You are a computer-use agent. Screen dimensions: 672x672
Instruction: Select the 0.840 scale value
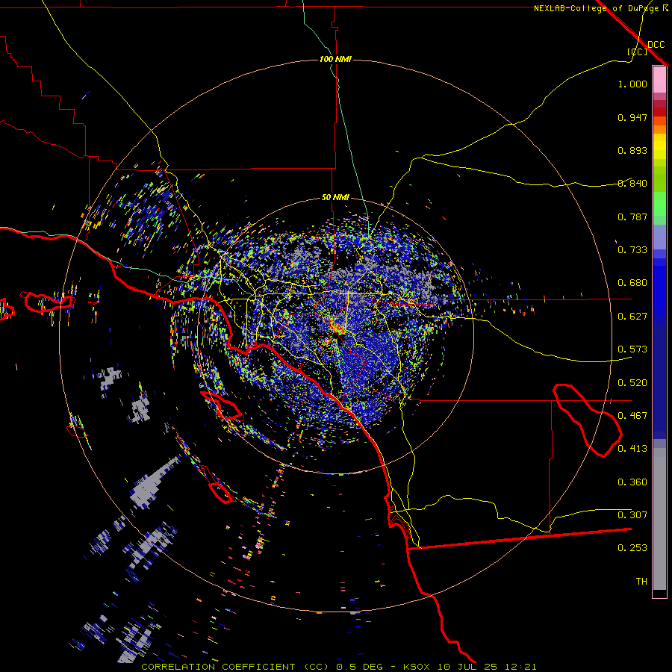coord(632,184)
